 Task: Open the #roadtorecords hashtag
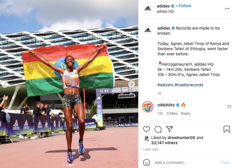[189, 85]
